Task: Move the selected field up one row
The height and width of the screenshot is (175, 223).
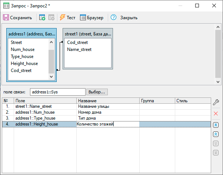Action: coord(216,134)
